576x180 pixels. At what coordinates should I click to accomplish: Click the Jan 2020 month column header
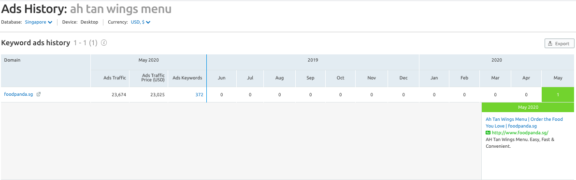point(434,78)
